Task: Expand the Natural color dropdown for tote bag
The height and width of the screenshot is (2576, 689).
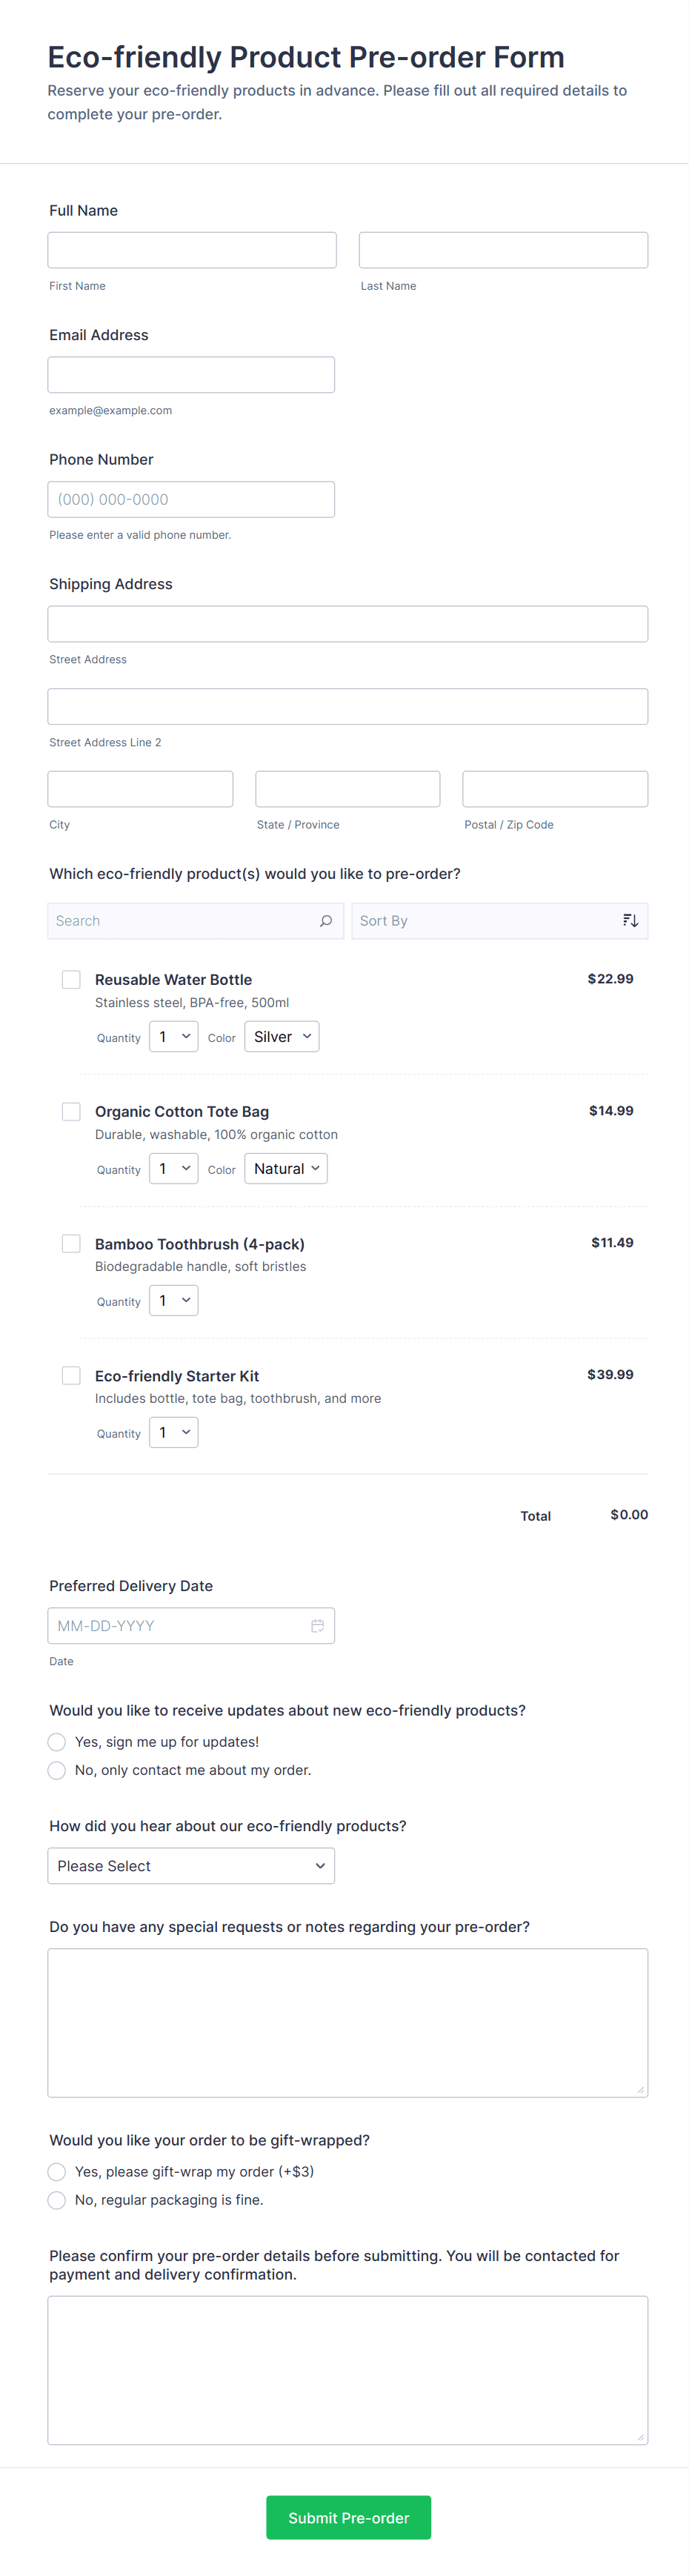Action: pyautogui.click(x=286, y=1169)
